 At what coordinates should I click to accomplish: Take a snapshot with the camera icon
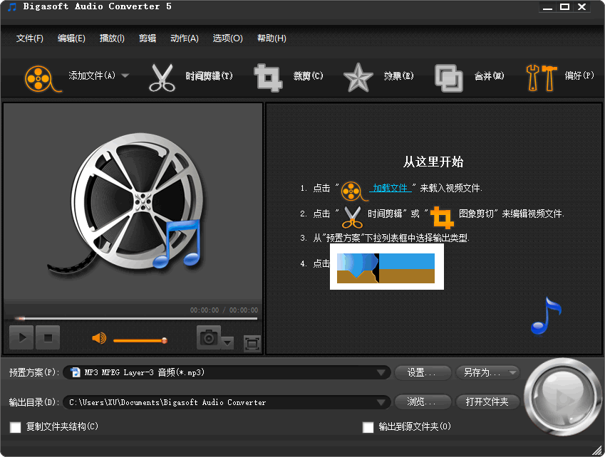point(209,337)
